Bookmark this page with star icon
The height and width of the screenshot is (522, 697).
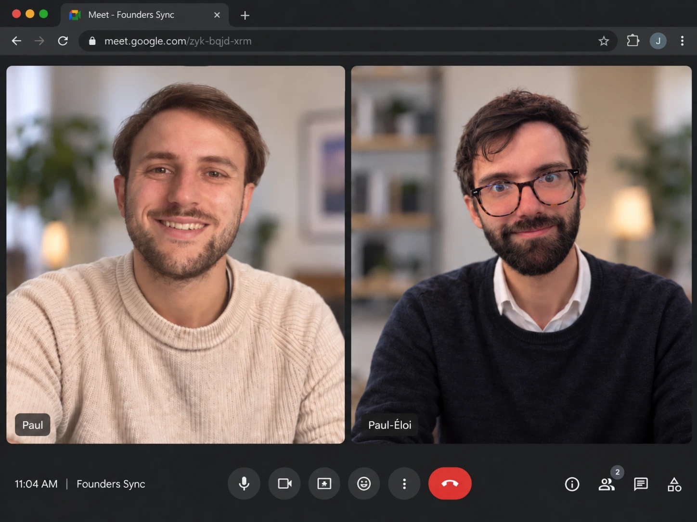(604, 41)
